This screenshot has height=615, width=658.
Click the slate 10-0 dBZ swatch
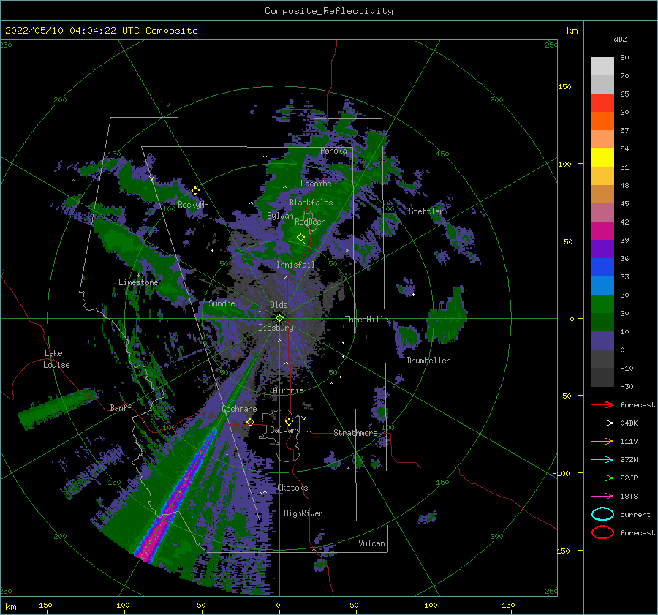pos(602,341)
